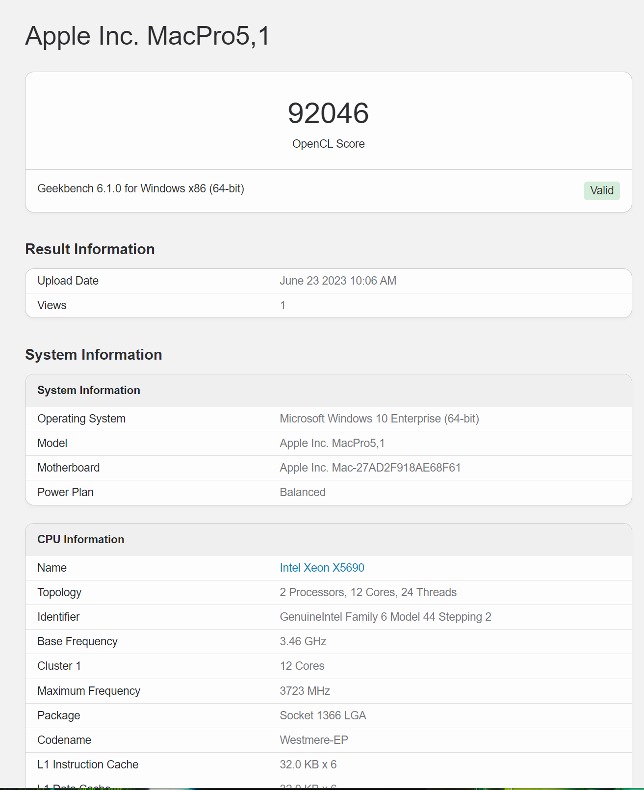Click the Upload Date label

[68, 281]
